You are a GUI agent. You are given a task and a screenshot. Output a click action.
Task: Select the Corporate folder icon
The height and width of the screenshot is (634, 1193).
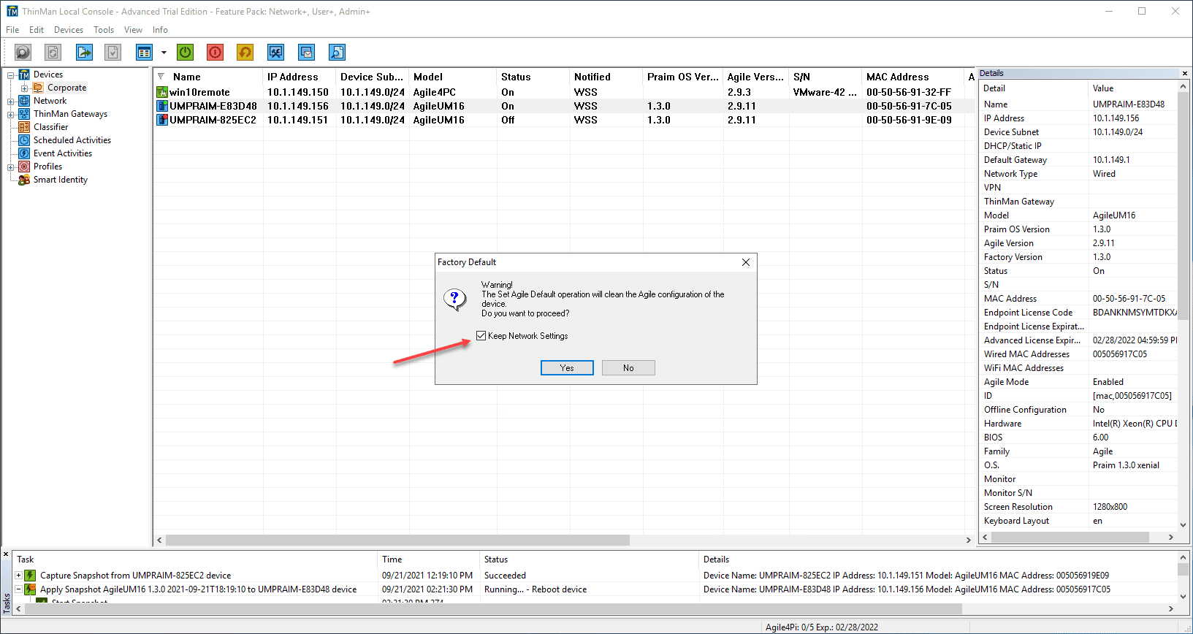click(x=38, y=88)
